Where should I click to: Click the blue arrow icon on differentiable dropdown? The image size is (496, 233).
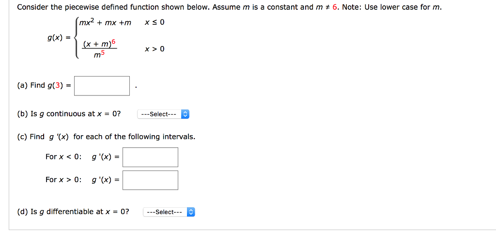[191, 212]
